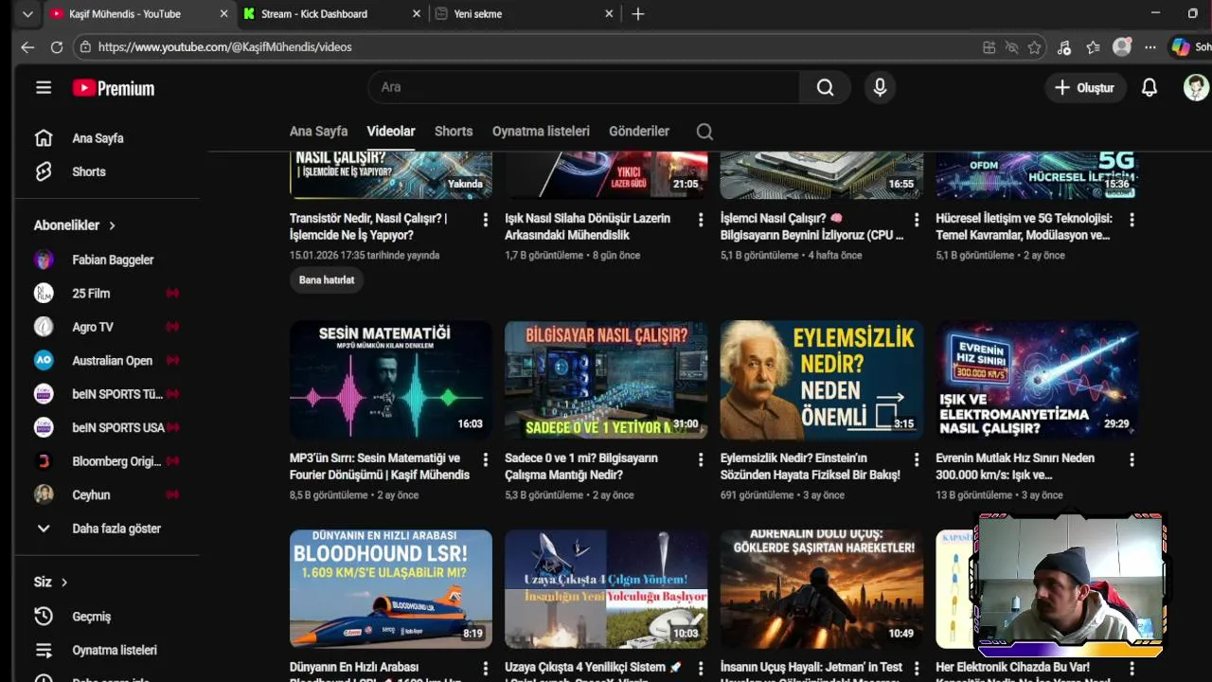The height and width of the screenshot is (682, 1212).
Task: Open the account avatar menu
Action: click(1196, 87)
